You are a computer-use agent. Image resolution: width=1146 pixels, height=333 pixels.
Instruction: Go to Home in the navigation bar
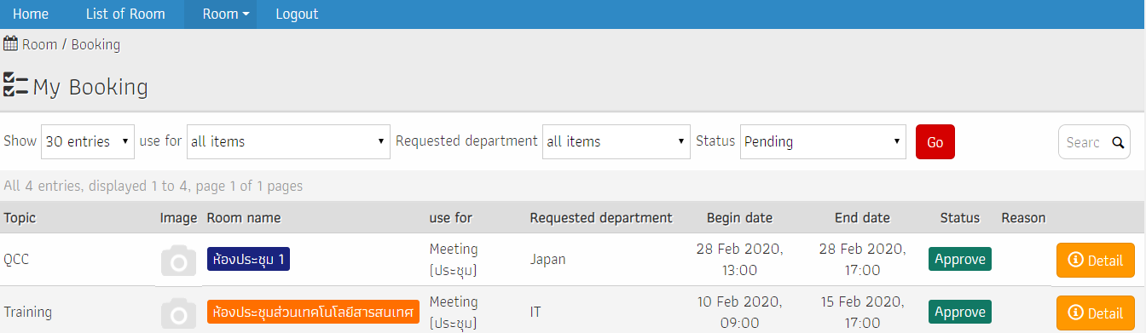tap(31, 14)
